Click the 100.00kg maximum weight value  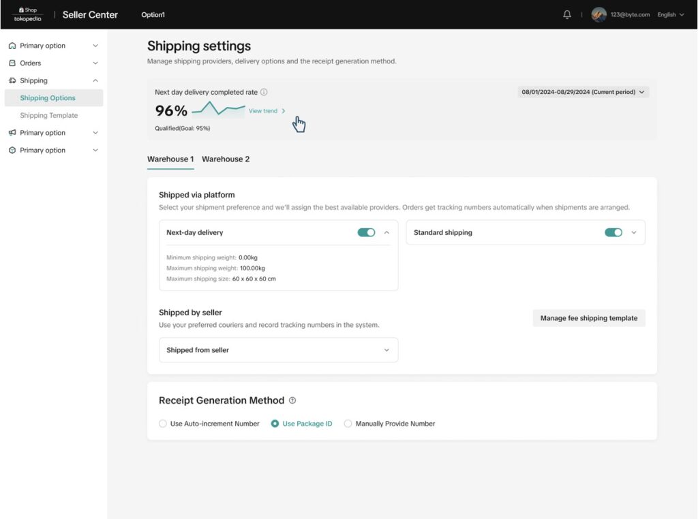[x=252, y=268]
